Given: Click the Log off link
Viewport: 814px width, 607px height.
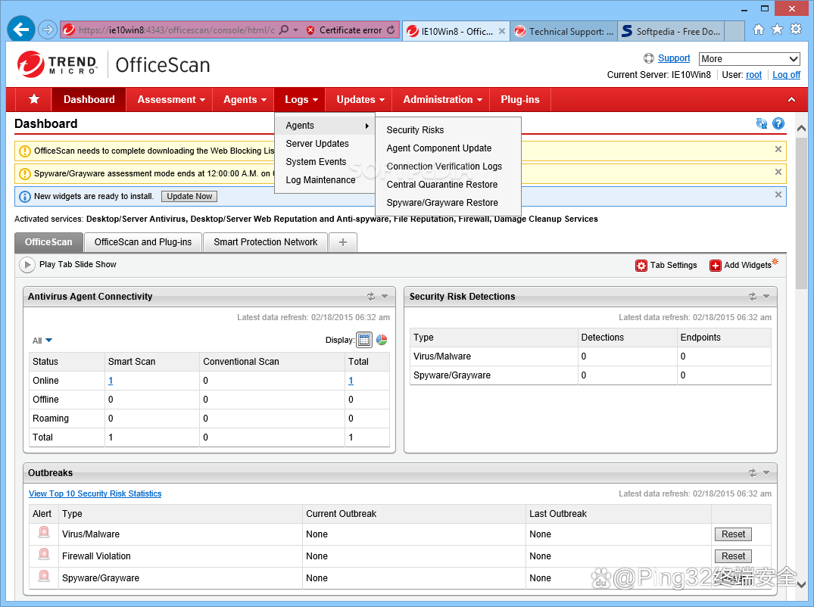Looking at the screenshot, I should tap(787, 75).
